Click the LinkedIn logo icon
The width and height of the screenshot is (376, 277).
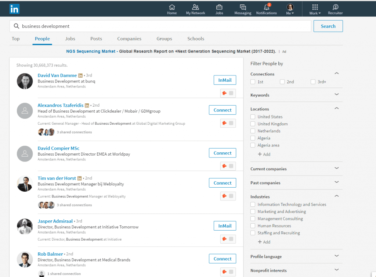[x=14, y=8]
